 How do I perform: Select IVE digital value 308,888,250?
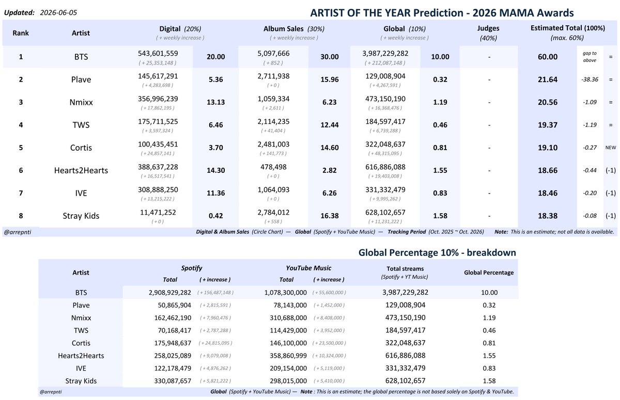click(158, 190)
